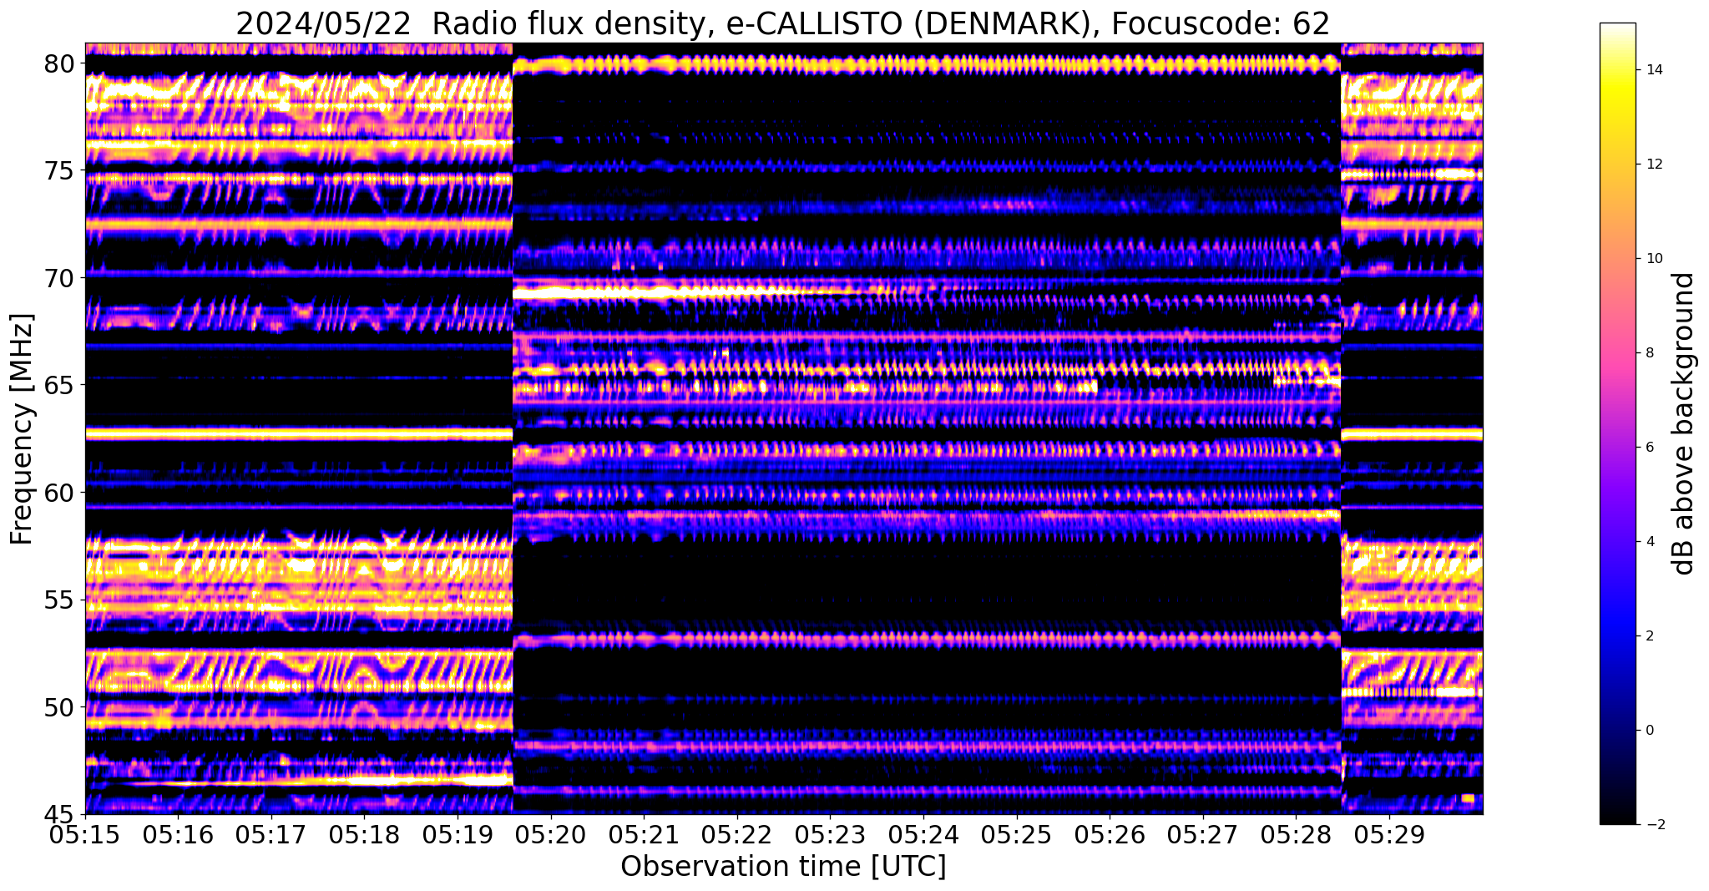Click the colorbar tick label 12
Image resolution: width=1709 pixels, height=891 pixels.
tap(1653, 165)
